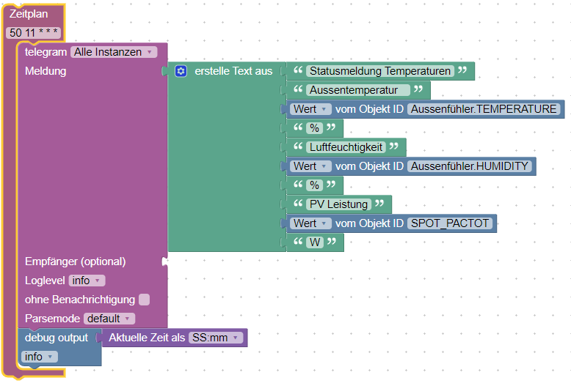Select the 'Zeitplan' block header
This screenshot has height=386, width=571.
coord(29,14)
